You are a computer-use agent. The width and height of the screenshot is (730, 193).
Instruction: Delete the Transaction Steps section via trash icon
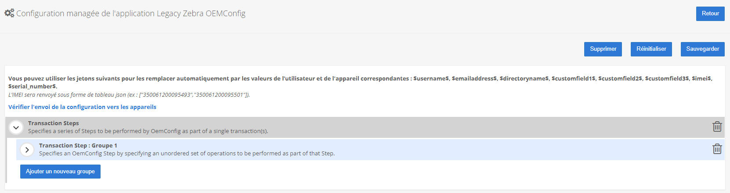click(x=717, y=126)
